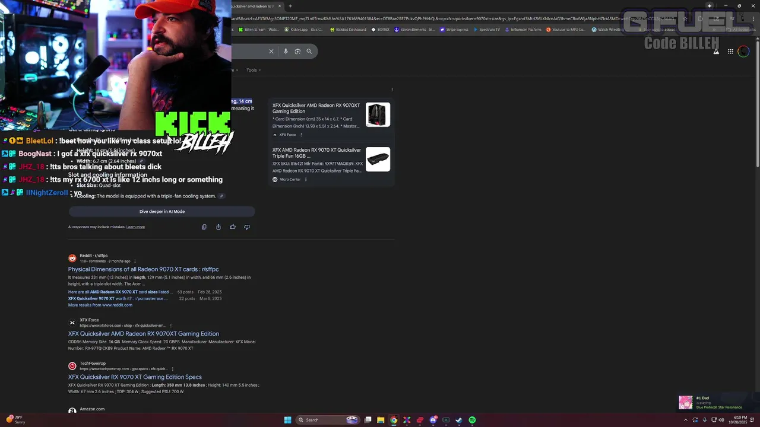Open Spotify from the taskbar
This screenshot has width=760, height=427.
[x=472, y=420]
